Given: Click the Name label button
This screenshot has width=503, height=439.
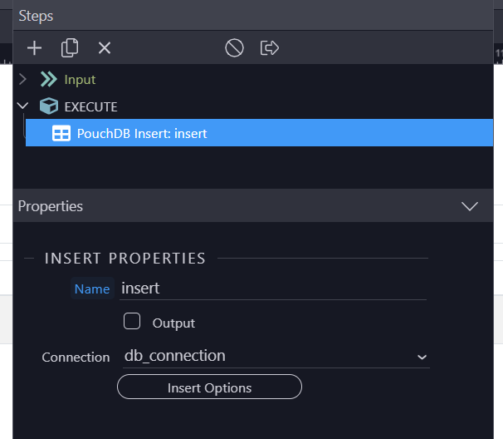Looking at the screenshot, I should point(92,289).
